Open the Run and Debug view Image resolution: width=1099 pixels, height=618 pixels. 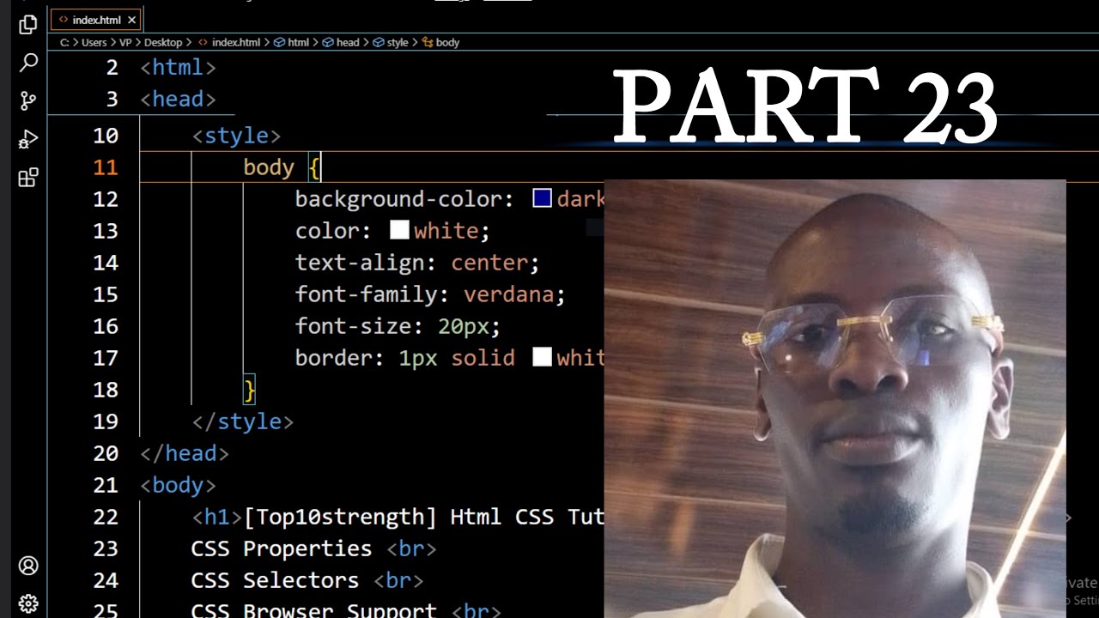click(28, 139)
